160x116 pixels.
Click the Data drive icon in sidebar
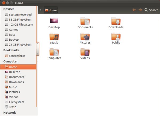coord(6,34)
